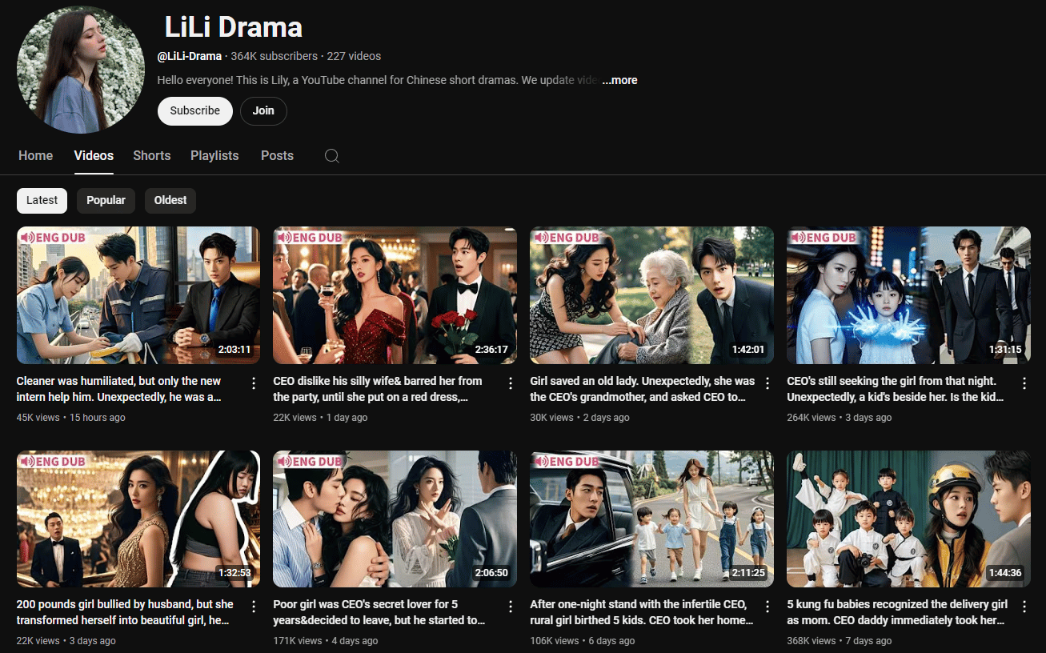Viewport: 1046px width, 653px height.
Task: Open options menu for Girl saved an old lady video
Action: coord(767,383)
